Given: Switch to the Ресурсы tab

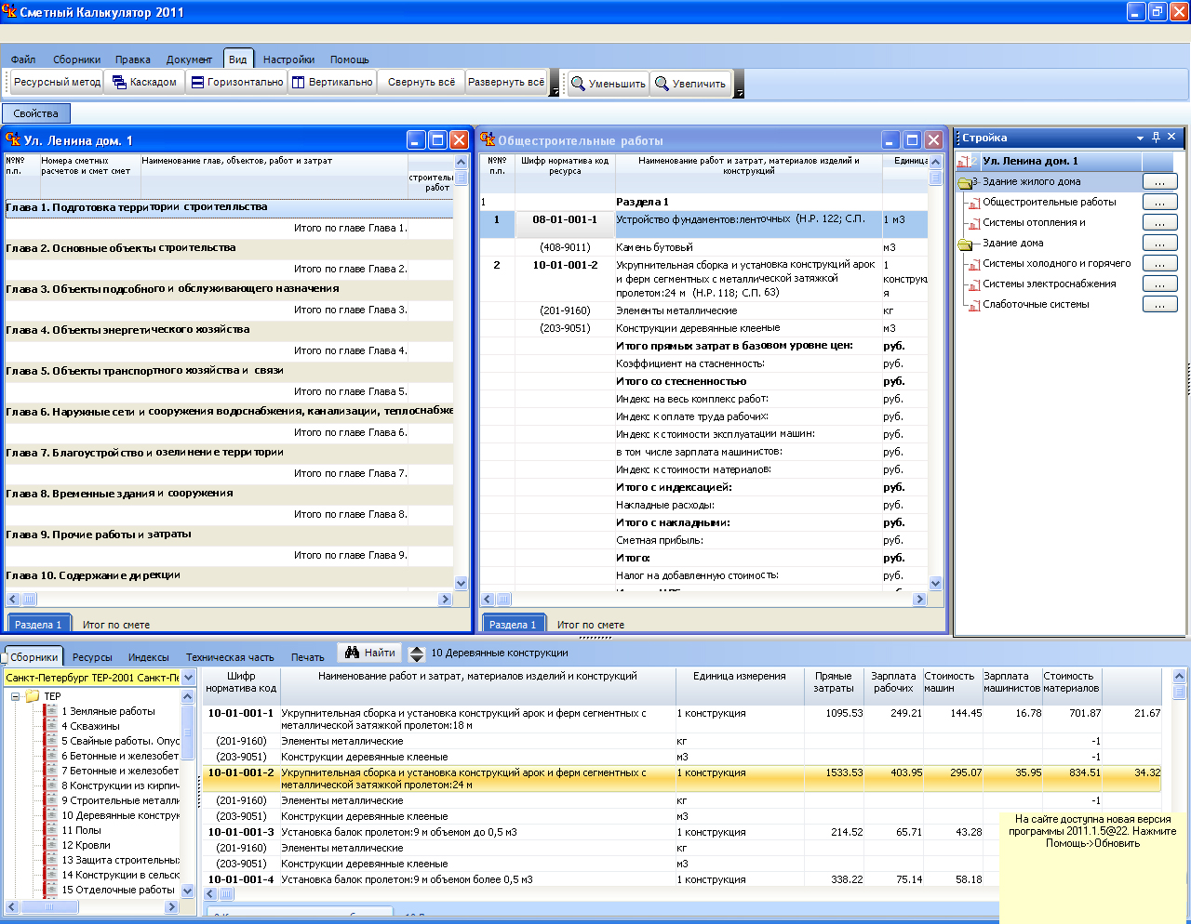Looking at the screenshot, I should coord(92,657).
